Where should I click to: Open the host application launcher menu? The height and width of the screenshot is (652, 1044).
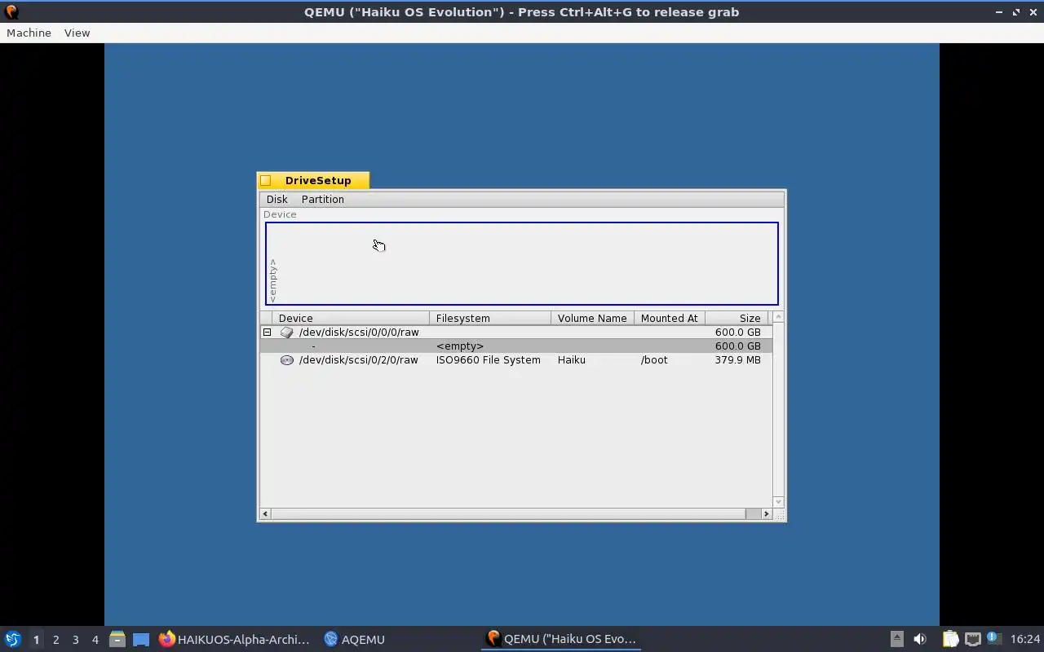pos(12,639)
